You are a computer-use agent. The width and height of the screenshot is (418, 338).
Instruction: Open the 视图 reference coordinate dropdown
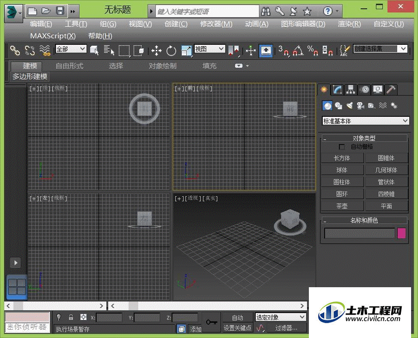pos(221,48)
